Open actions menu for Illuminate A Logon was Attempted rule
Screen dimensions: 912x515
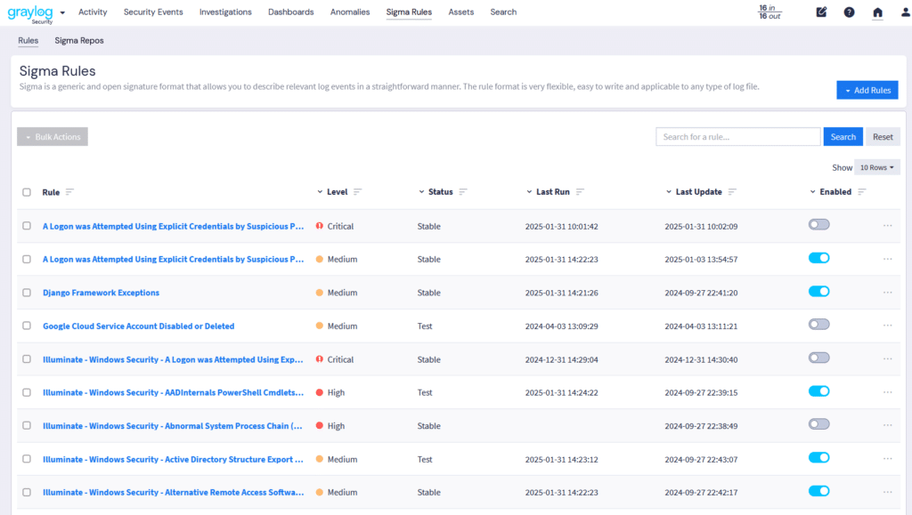pos(888,358)
